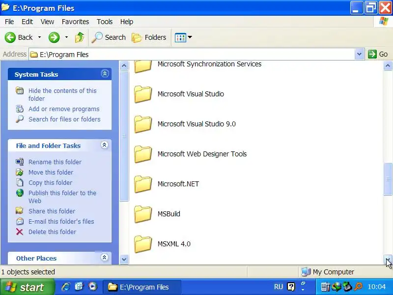Click the E-mail envelope icon

(20, 222)
